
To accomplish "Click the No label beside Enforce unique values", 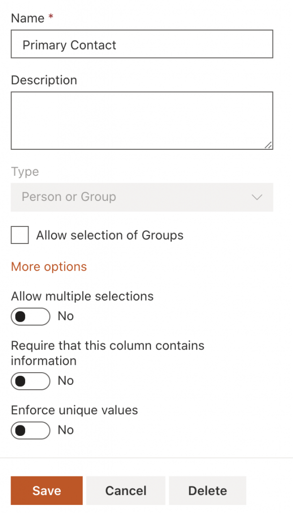I will coord(65,430).
